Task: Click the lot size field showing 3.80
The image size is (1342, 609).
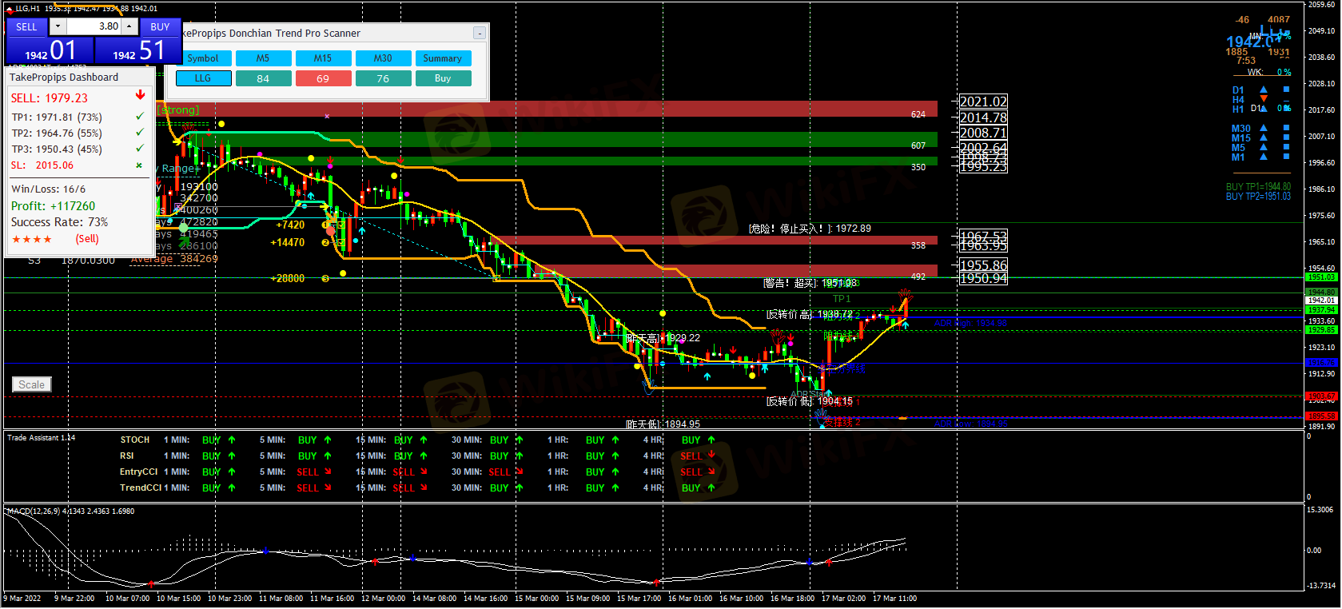Action: pos(93,26)
